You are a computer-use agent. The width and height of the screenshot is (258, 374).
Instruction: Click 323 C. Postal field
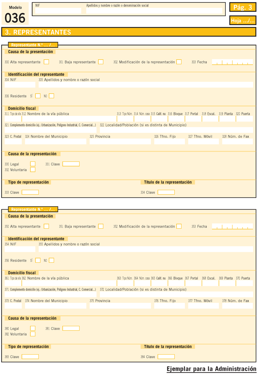(x=13, y=141)
